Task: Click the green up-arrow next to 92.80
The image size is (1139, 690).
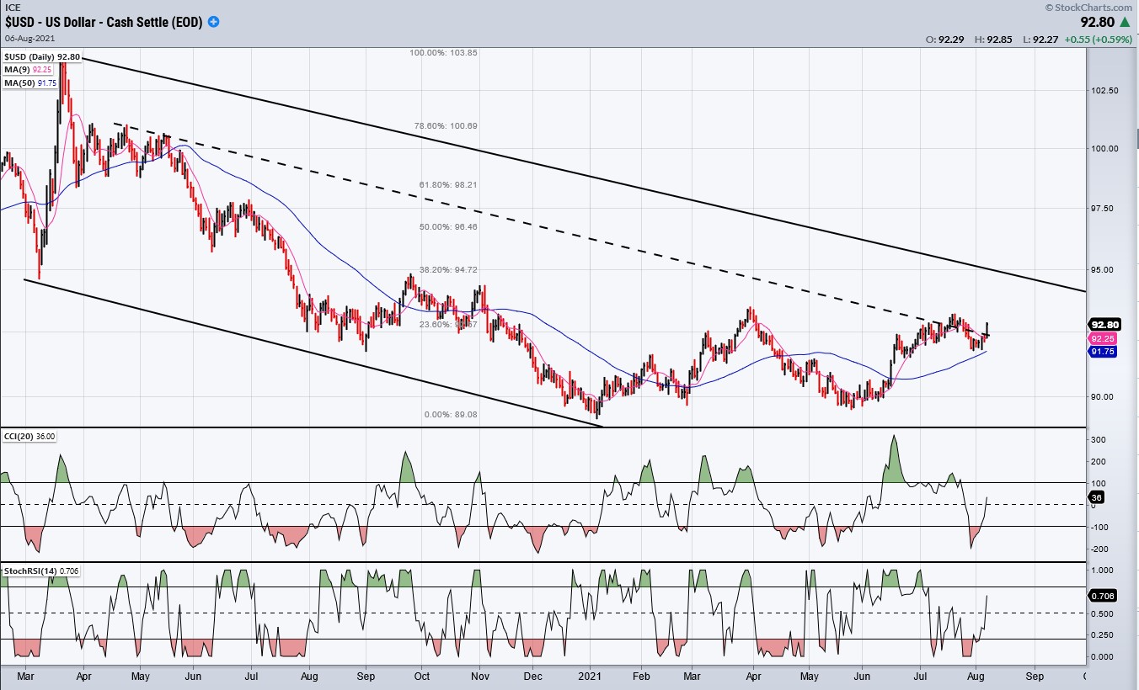Action: point(1124,24)
